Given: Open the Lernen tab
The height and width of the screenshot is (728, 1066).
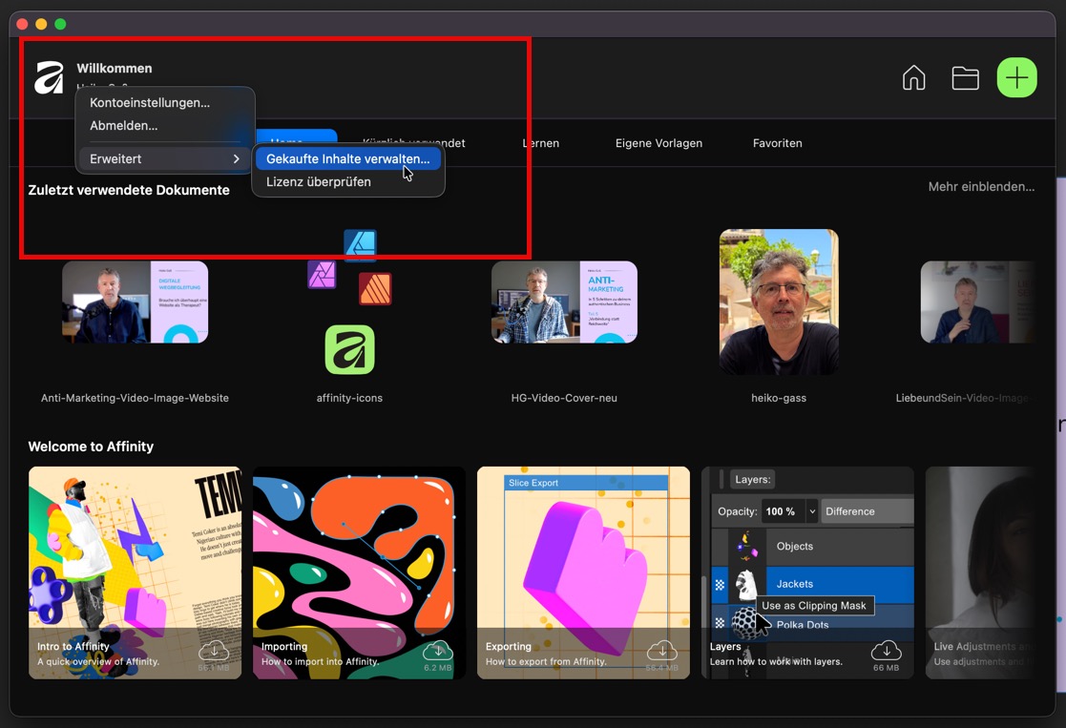Looking at the screenshot, I should (540, 143).
